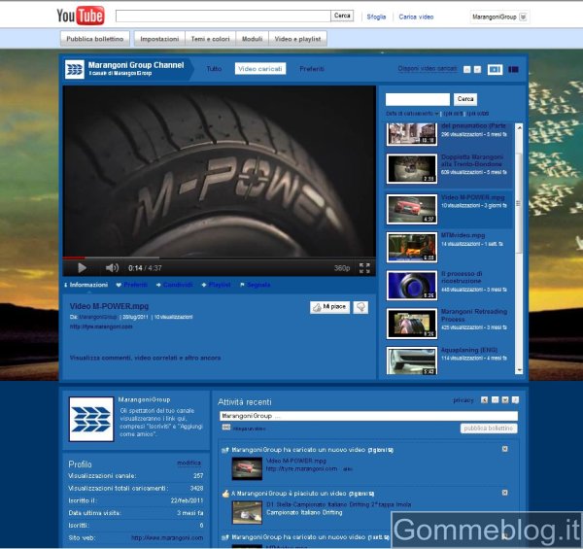Open MTMvideo.mpg thumbnail
Viewport: 583px width, 549px height.
click(412, 247)
